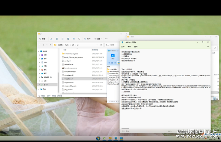
Task: Expand the Videos item in navigation pane
Action: pos(40,55)
